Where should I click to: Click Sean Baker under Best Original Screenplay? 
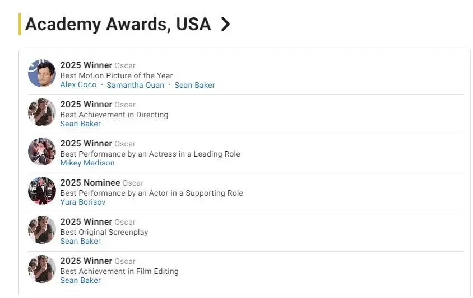(81, 241)
